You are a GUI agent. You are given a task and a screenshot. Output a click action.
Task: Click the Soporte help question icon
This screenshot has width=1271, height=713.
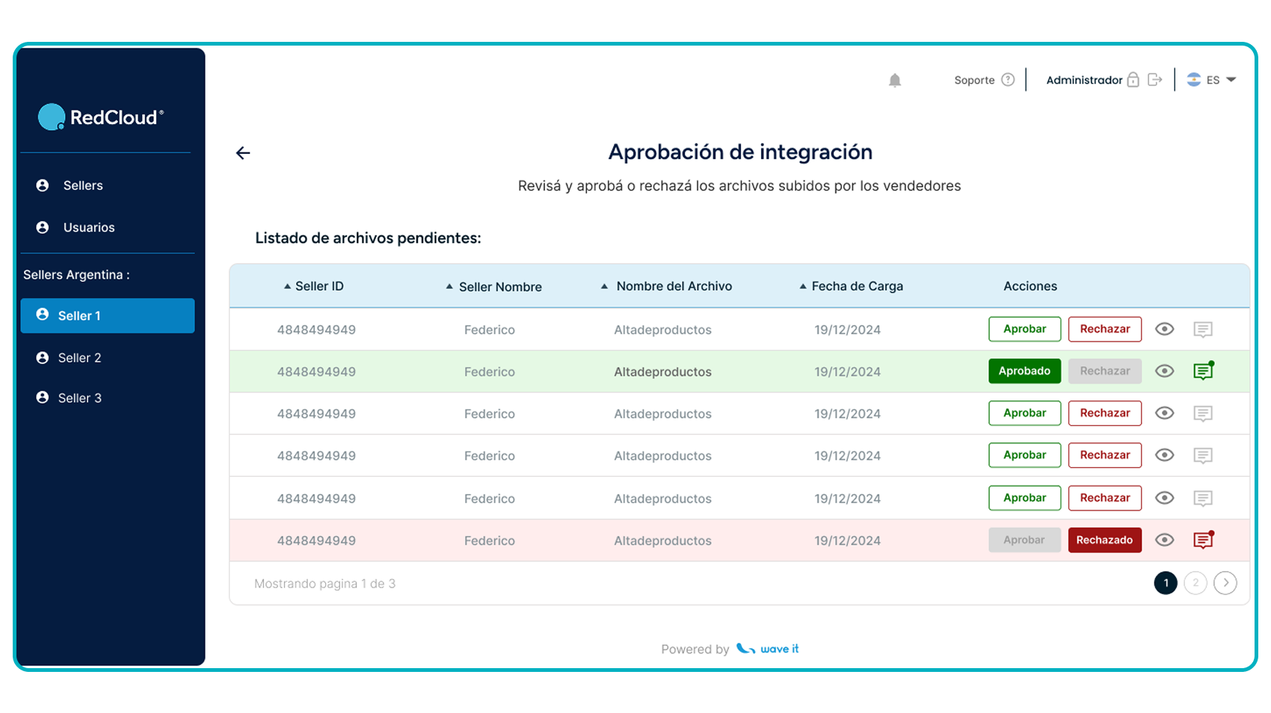click(1008, 80)
